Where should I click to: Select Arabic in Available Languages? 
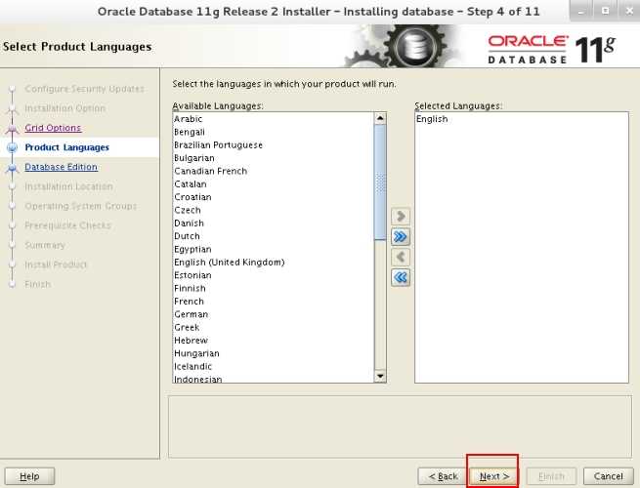(x=273, y=119)
